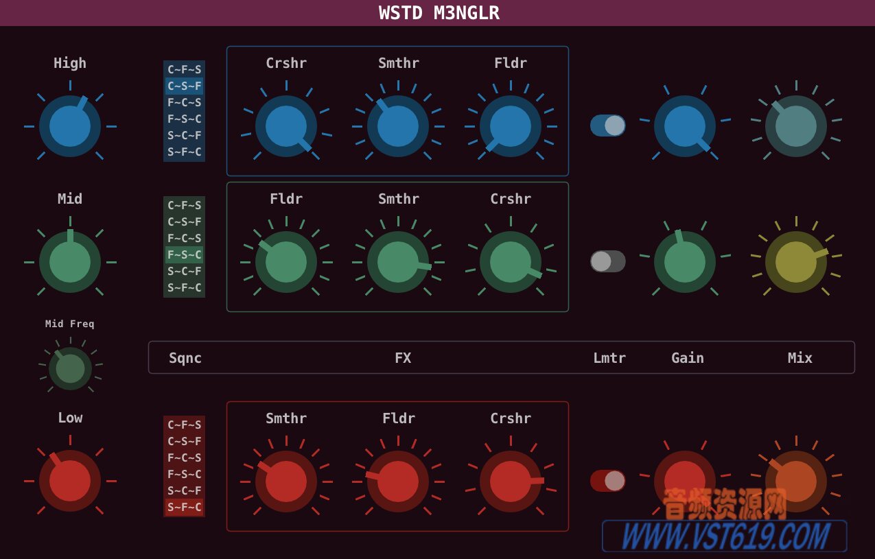The image size is (875, 559).
Task: Disable the Low band Lmtr switch
Action: click(x=607, y=481)
